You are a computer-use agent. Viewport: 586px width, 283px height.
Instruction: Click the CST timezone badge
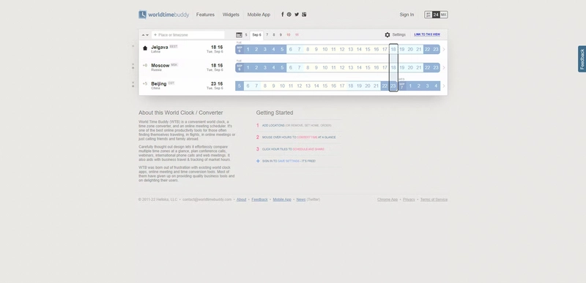click(171, 83)
